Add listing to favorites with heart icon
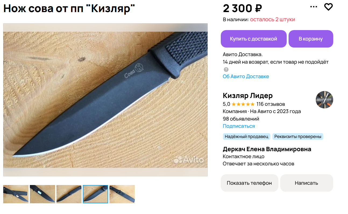The height and width of the screenshot is (214, 348). click(x=328, y=7)
